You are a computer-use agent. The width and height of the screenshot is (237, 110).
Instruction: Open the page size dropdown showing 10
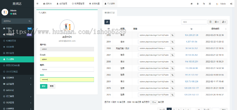(154, 102)
